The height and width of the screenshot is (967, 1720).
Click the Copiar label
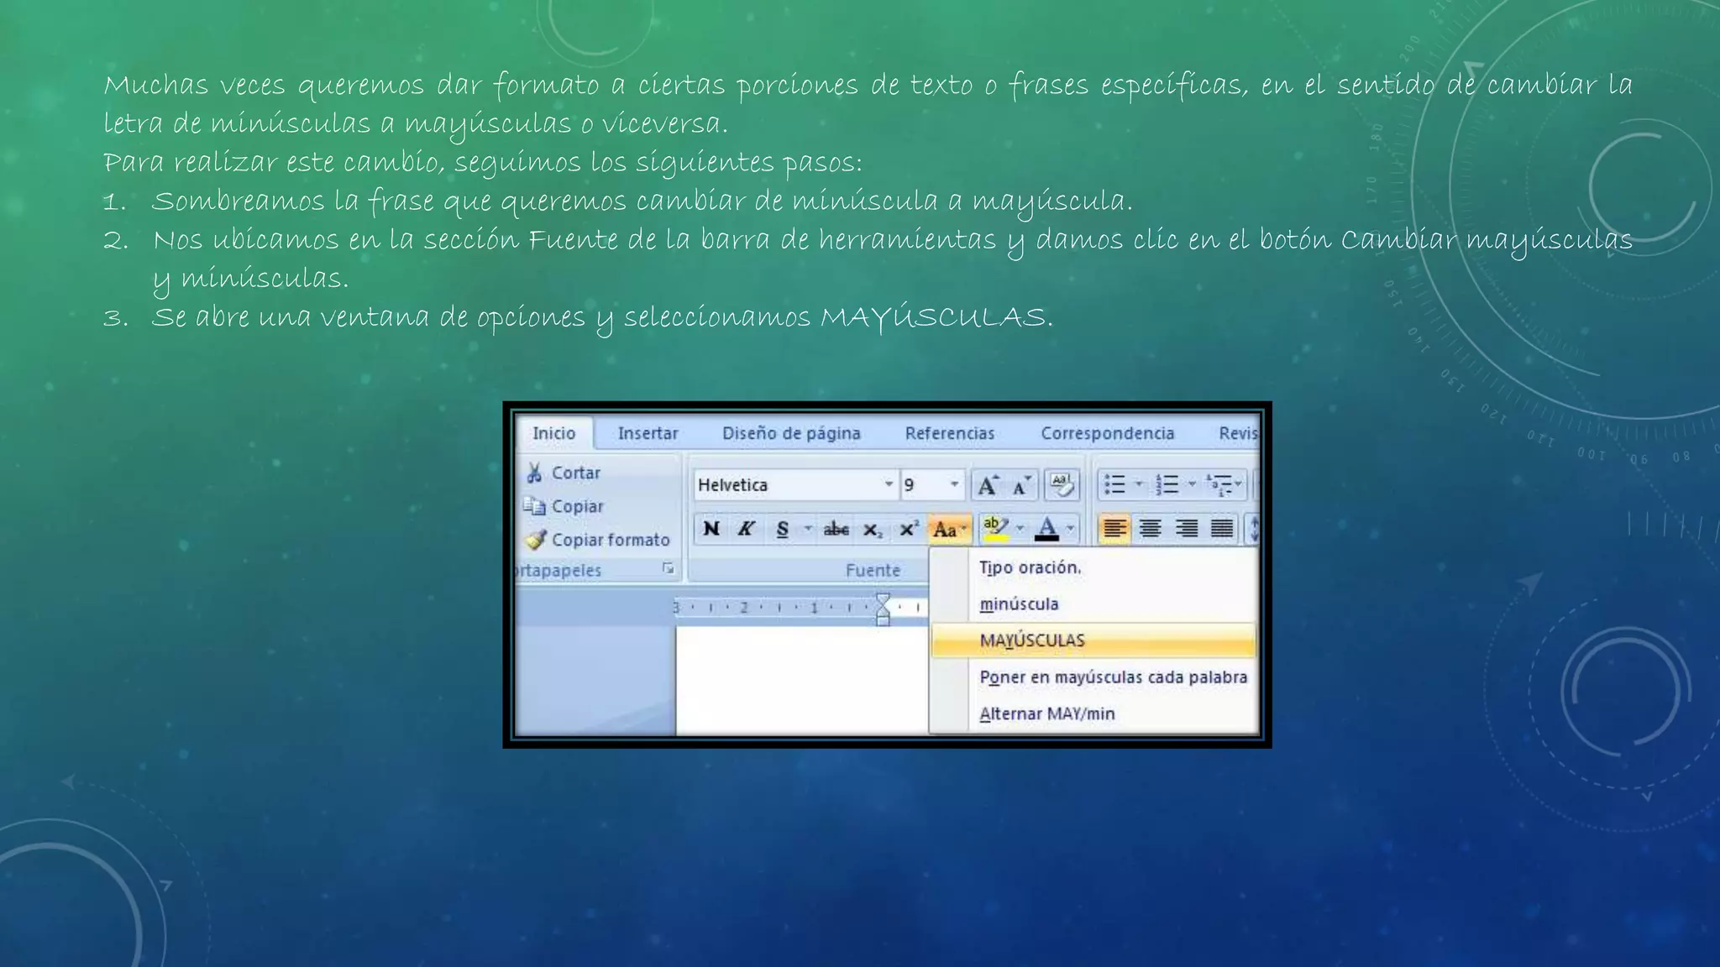(578, 506)
